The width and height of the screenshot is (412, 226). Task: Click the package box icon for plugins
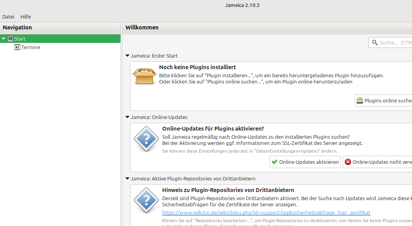coord(144,76)
